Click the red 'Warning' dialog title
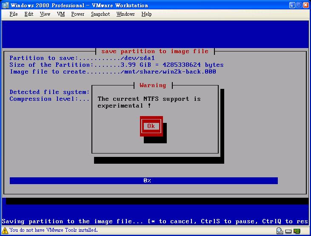The image size is (311, 236). [x=153, y=85]
